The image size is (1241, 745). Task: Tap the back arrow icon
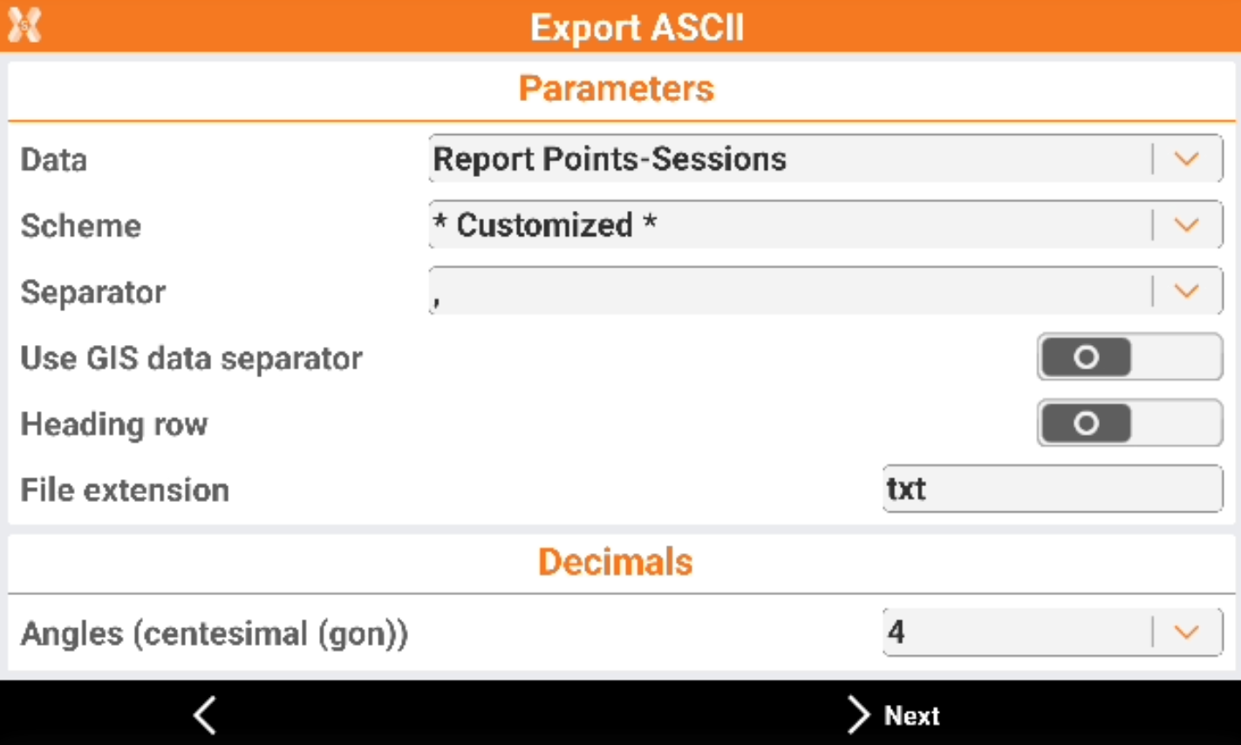click(206, 715)
